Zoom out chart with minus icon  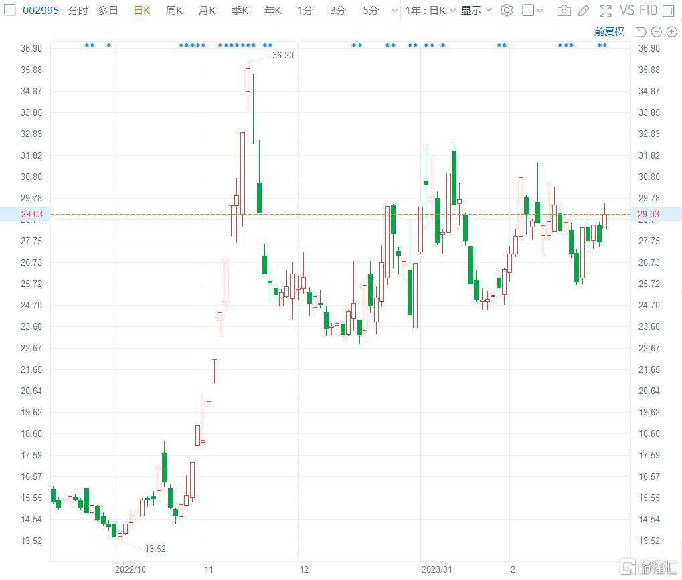656,31
